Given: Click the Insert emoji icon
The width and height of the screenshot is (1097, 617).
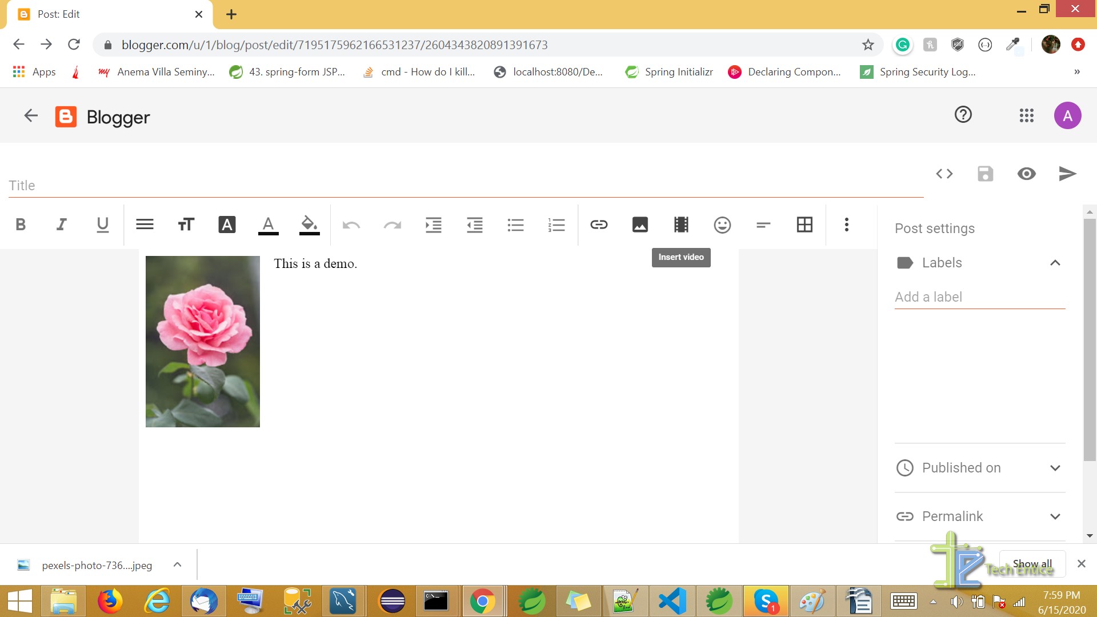Looking at the screenshot, I should tap(722, 225).
